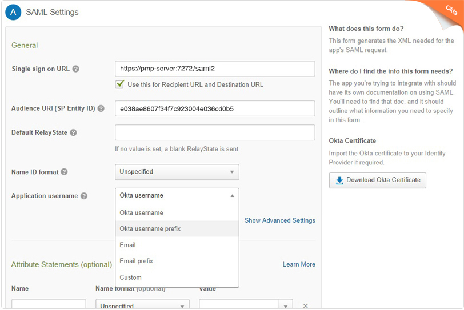The image size is (464, 310).
Task: Collapse the Application username dropdown
Action: pos(177,196)
